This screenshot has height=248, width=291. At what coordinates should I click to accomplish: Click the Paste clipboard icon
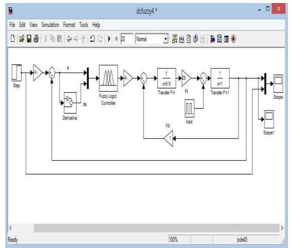tap(60, 39)
